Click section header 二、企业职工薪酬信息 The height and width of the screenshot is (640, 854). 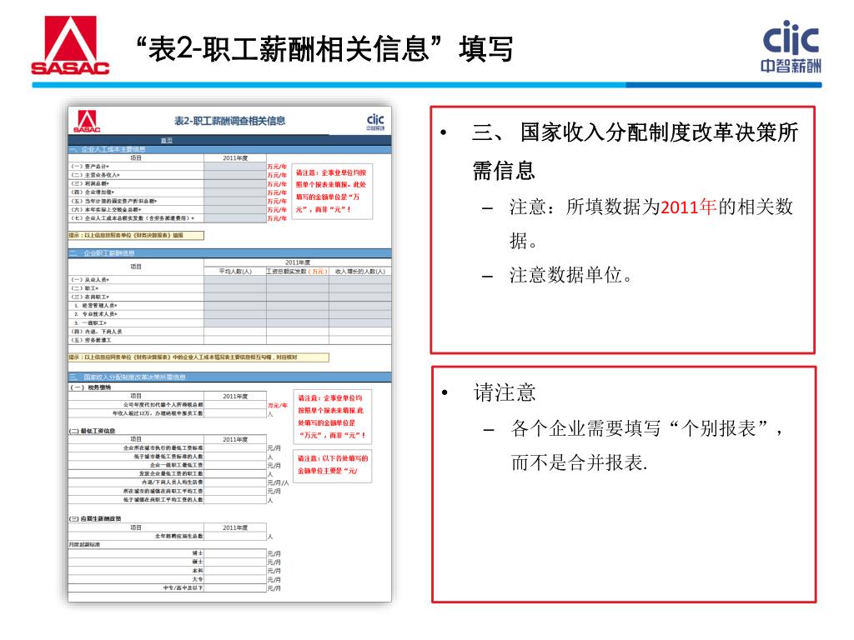[x=229, y=253]
